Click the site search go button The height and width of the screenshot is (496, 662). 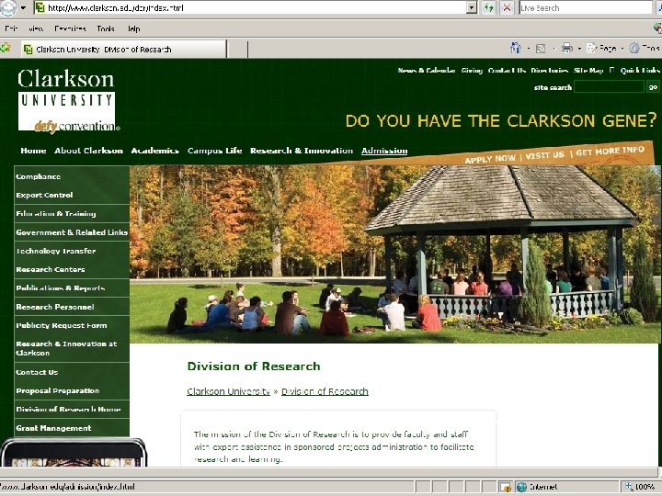pos(653,87)
